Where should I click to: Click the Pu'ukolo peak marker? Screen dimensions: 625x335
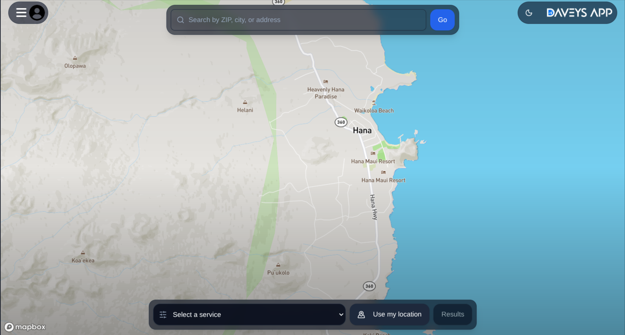[278, 264]
